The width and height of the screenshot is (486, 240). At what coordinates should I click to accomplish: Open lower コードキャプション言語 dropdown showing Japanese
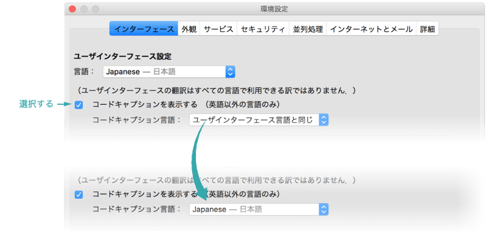click(259, 210)
